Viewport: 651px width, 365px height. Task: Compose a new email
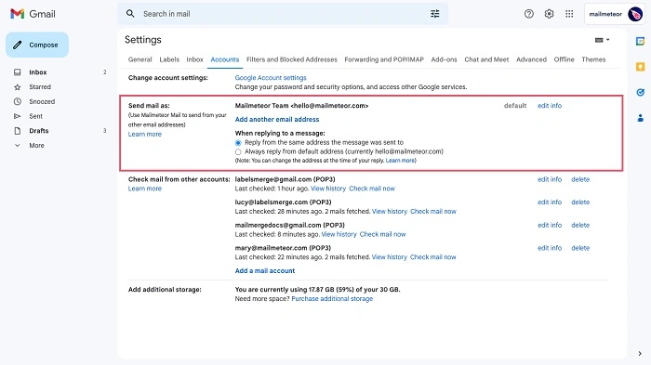37,45
